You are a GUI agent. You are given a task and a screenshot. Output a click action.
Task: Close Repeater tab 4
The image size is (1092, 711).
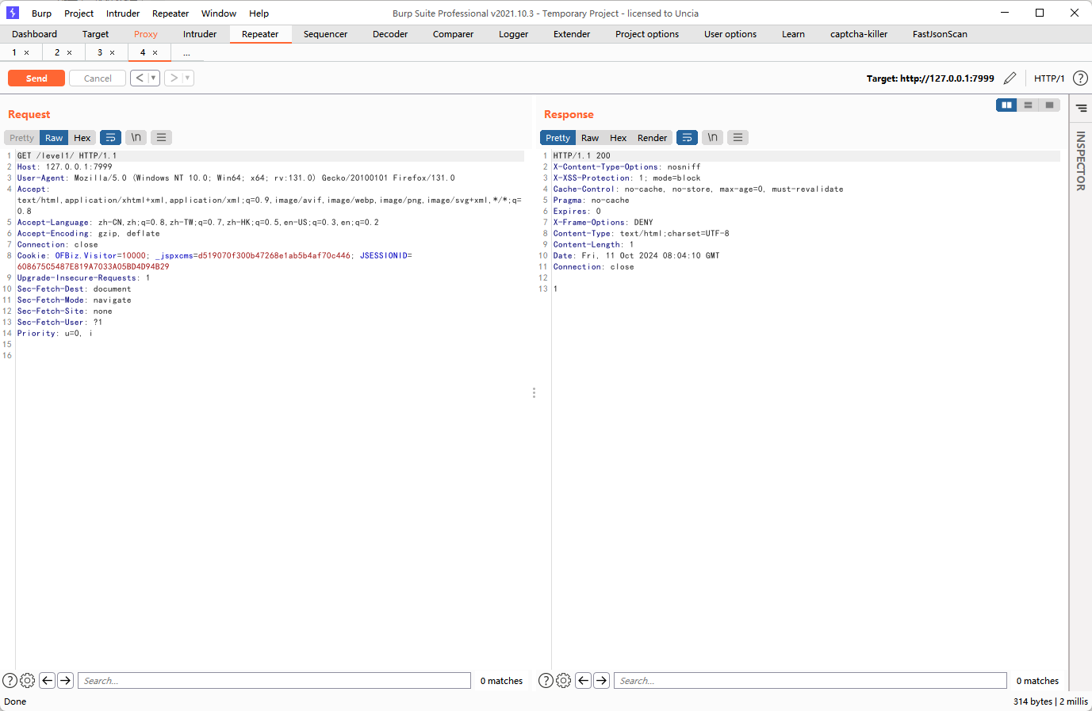click(155, 52)
